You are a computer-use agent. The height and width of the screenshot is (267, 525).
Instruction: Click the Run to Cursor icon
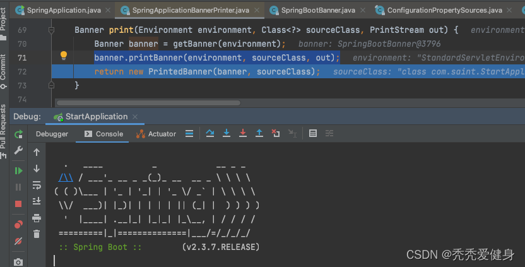click(x=292, y=133)
